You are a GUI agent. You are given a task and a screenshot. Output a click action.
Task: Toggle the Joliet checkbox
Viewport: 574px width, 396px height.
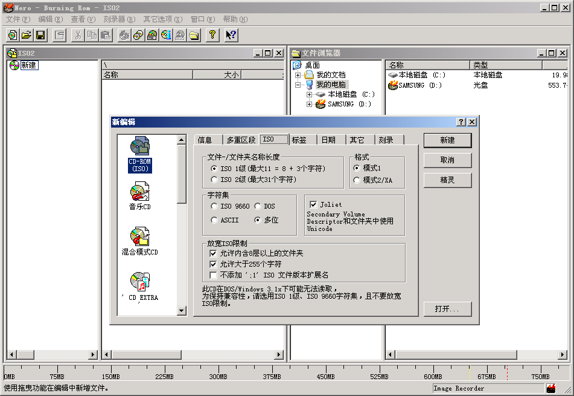coord(313,204)
